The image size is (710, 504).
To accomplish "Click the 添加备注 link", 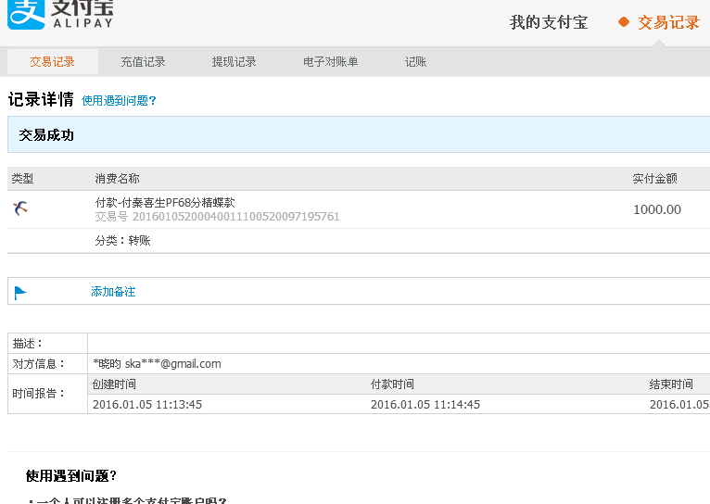I will (x=113, y=292).
